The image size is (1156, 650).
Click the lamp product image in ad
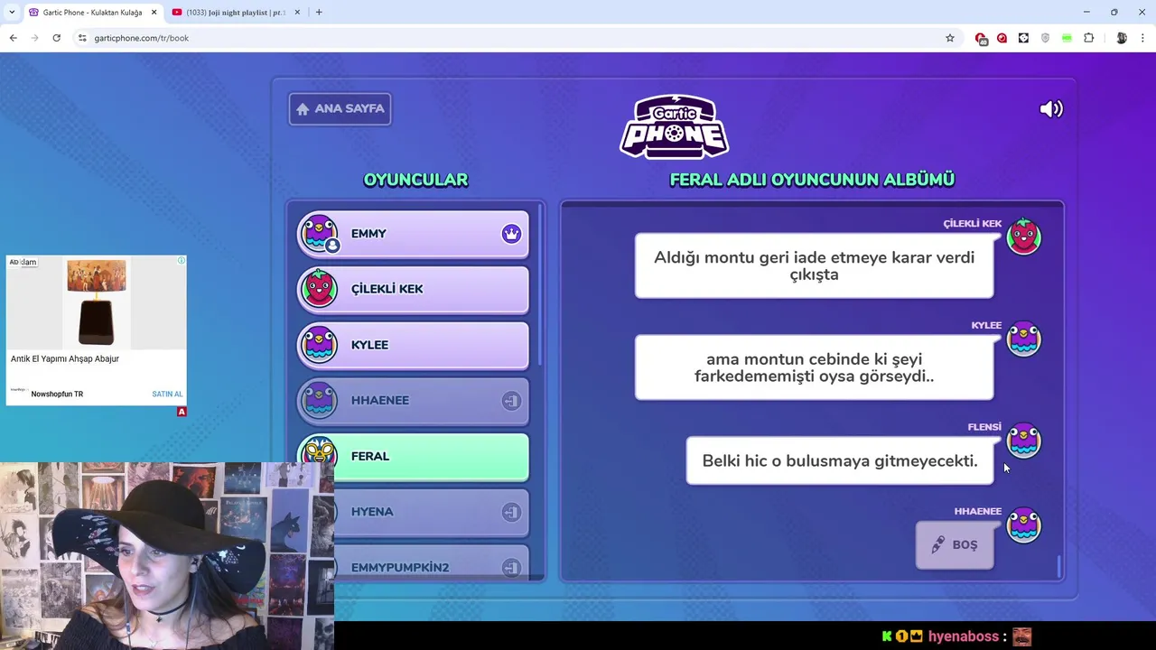click(x=96, y=303)
